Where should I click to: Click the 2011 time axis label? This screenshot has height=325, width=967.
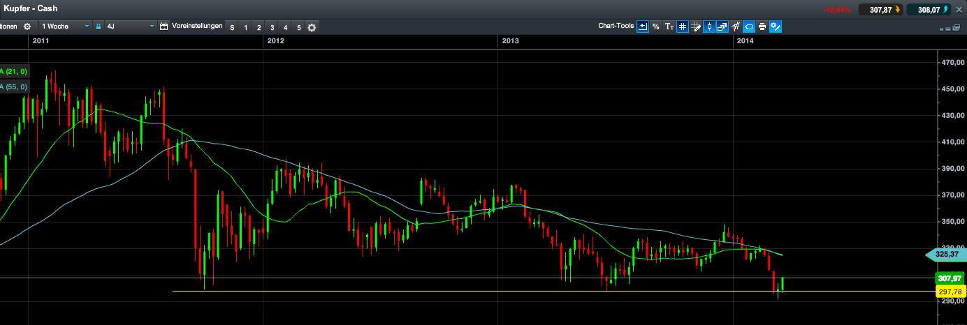[x=41, y=41]
